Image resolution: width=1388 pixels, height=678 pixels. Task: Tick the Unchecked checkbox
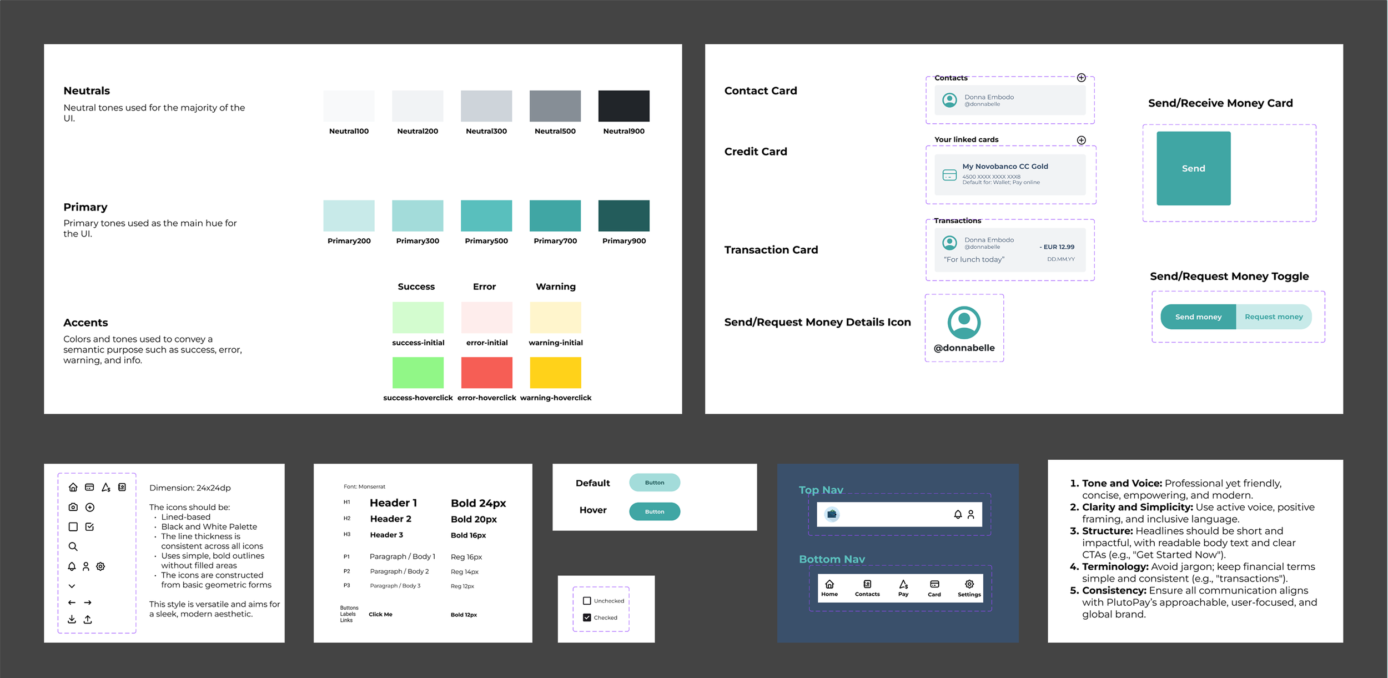[587, 601]
